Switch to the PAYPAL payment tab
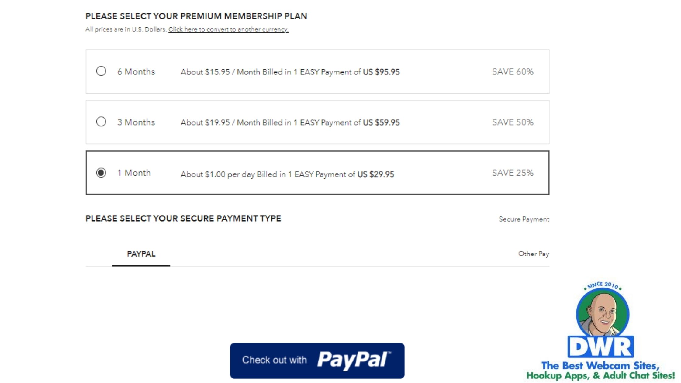This screenshot has width=681, height=383. coord(141,254)
